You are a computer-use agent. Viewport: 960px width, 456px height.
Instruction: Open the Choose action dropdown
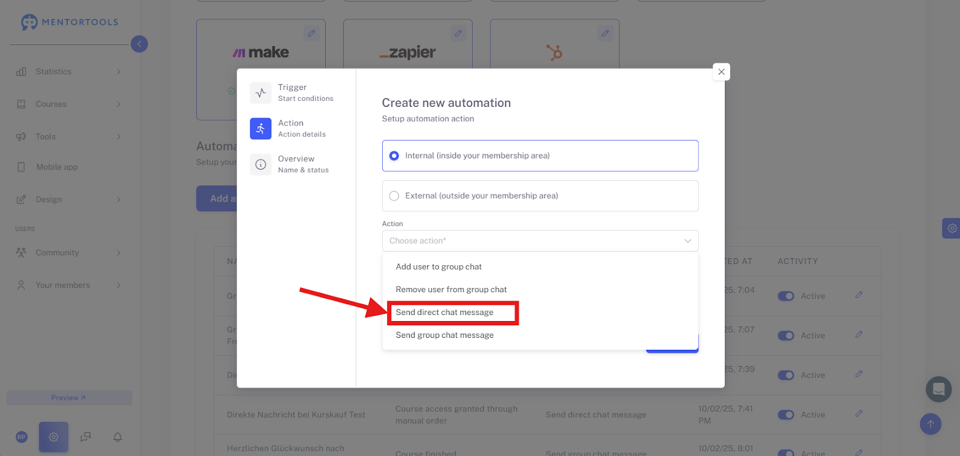540,241
